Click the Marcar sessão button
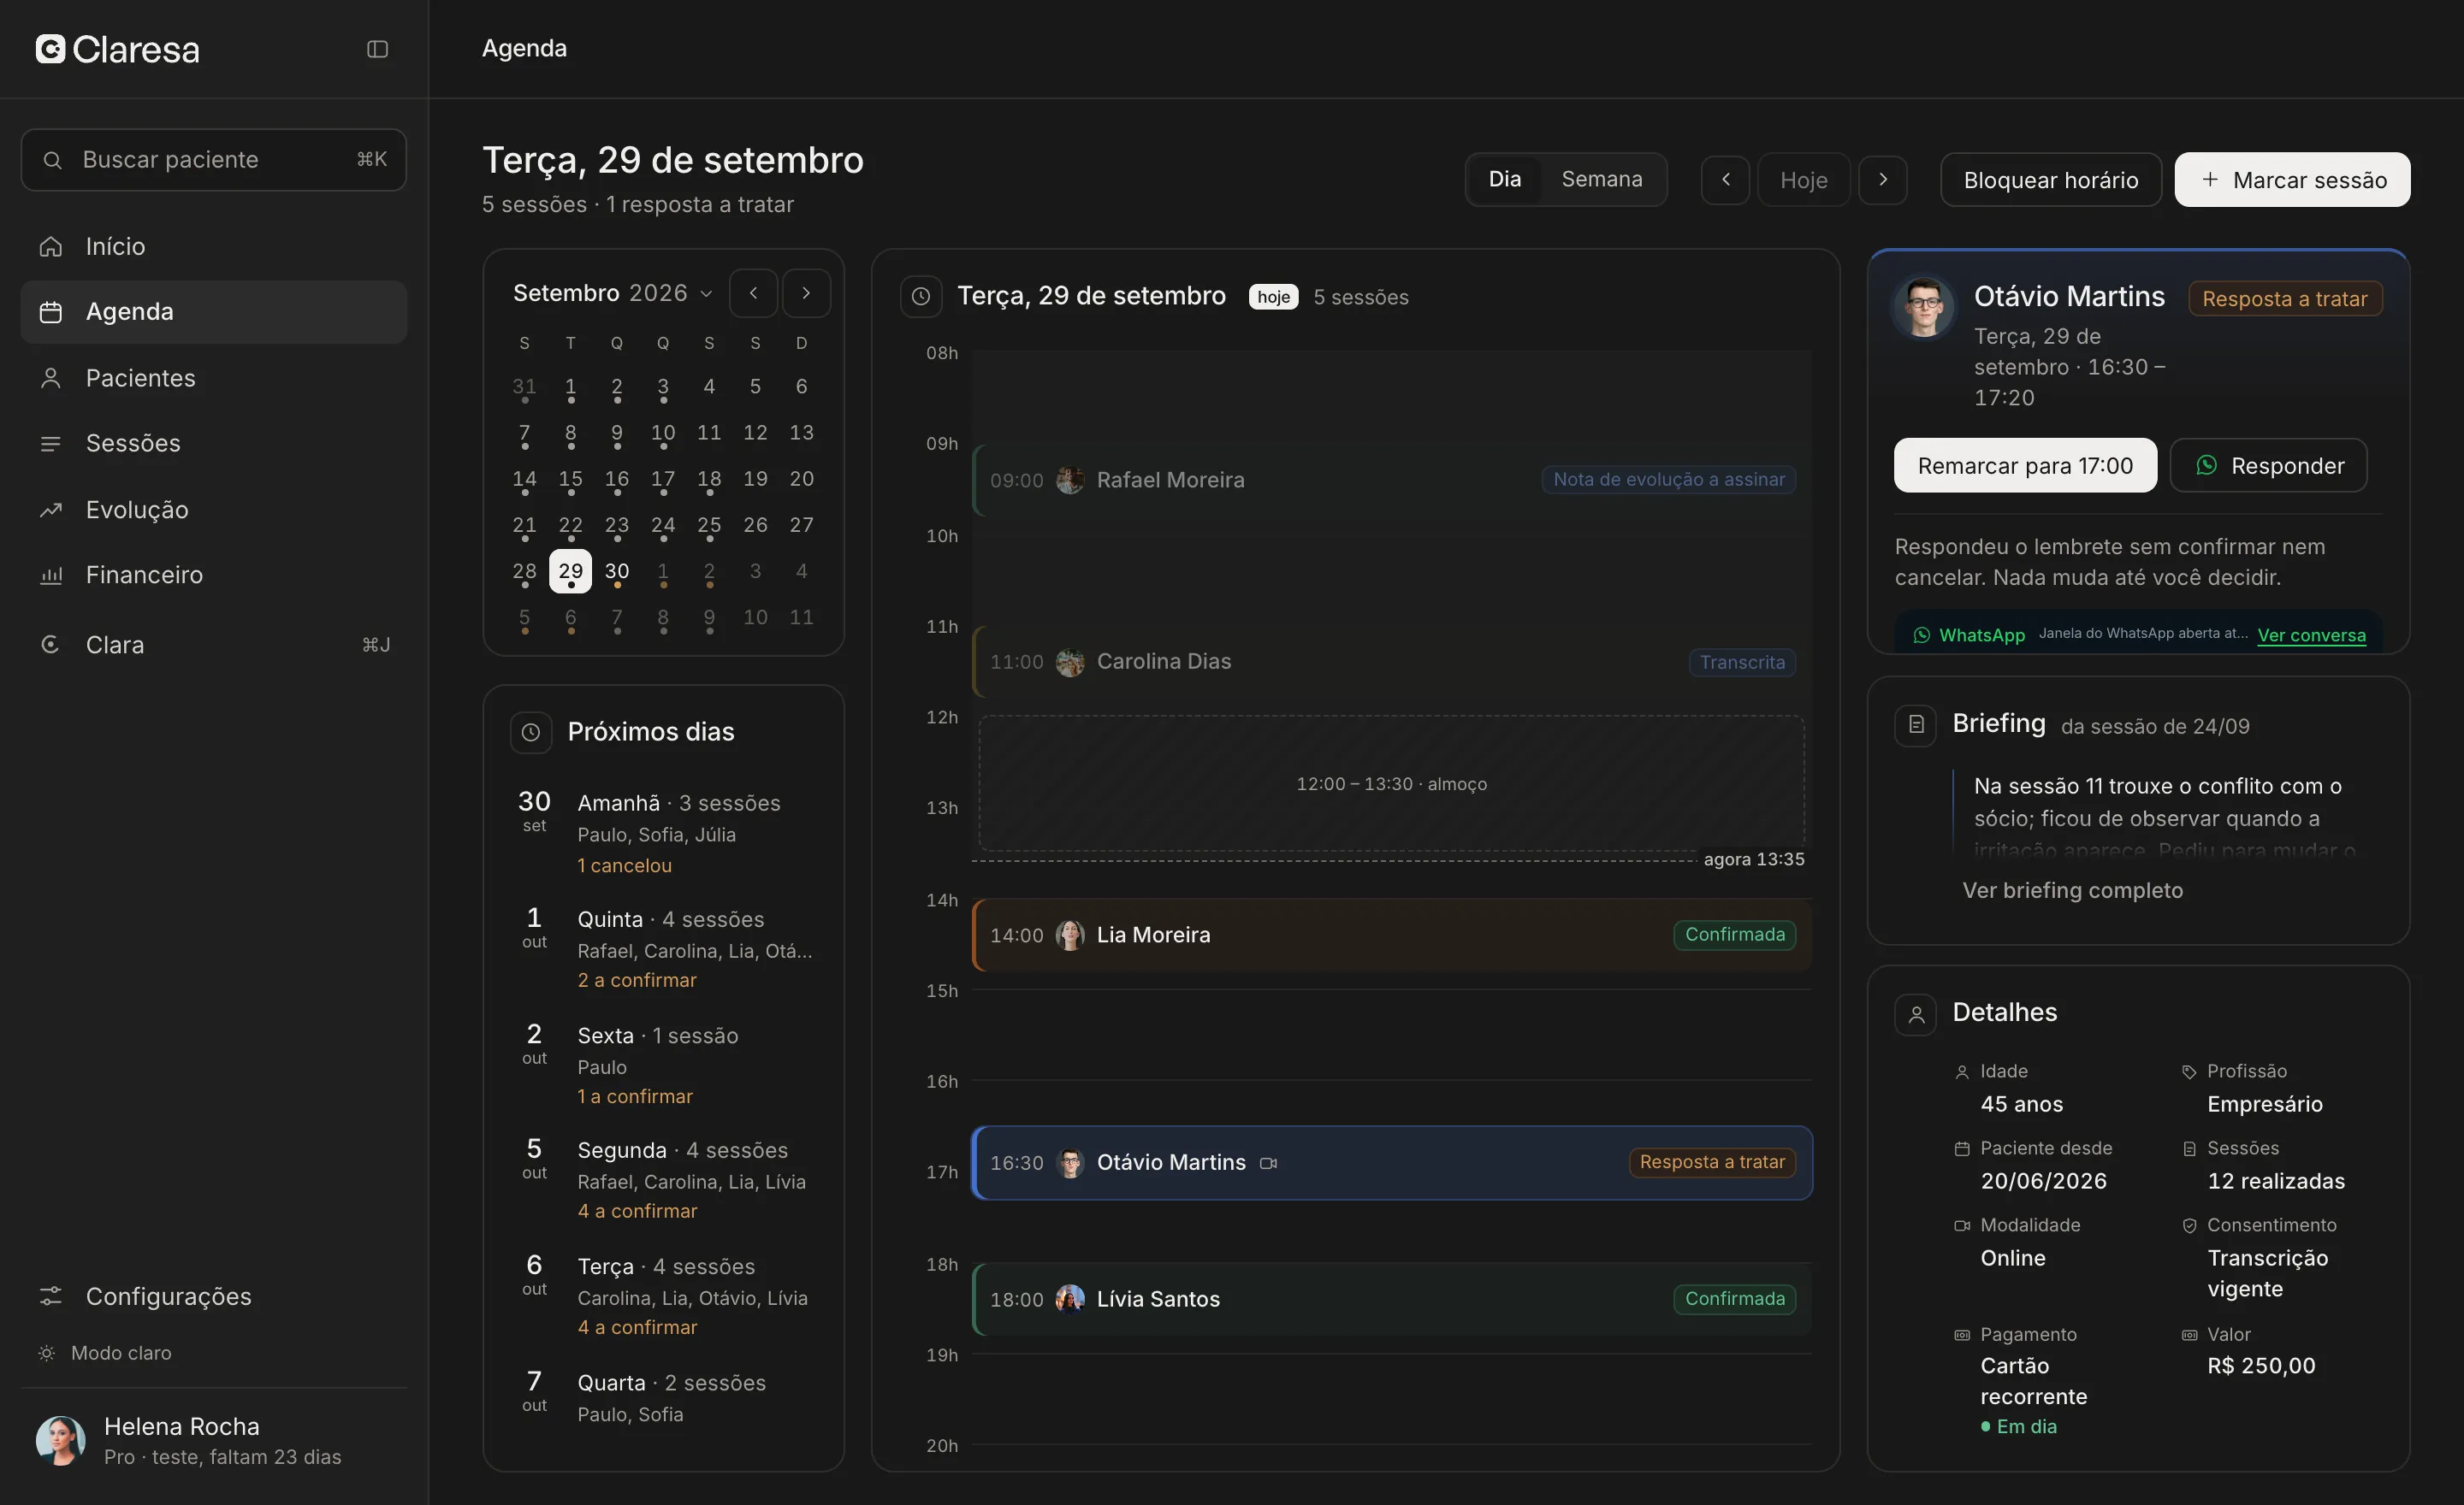This screenshot has width=2464, height=1505. tap(2292, 180)
